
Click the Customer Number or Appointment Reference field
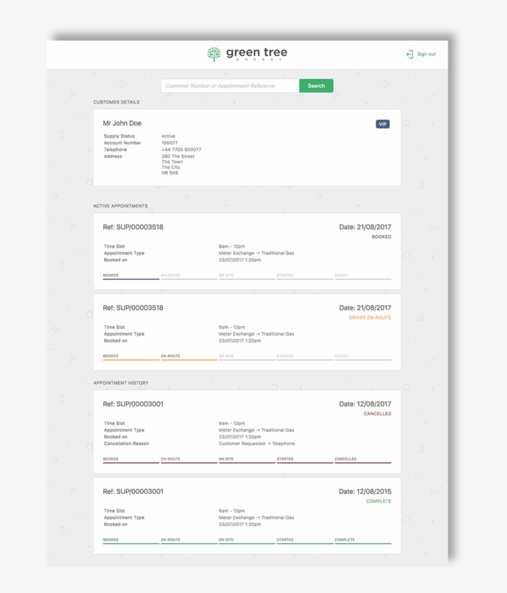coord(228,85)
